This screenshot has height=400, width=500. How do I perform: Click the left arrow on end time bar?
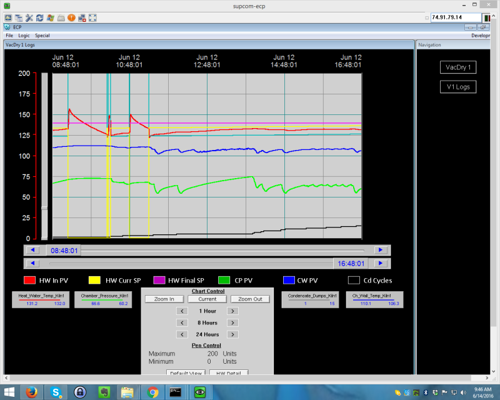[32, 264]
